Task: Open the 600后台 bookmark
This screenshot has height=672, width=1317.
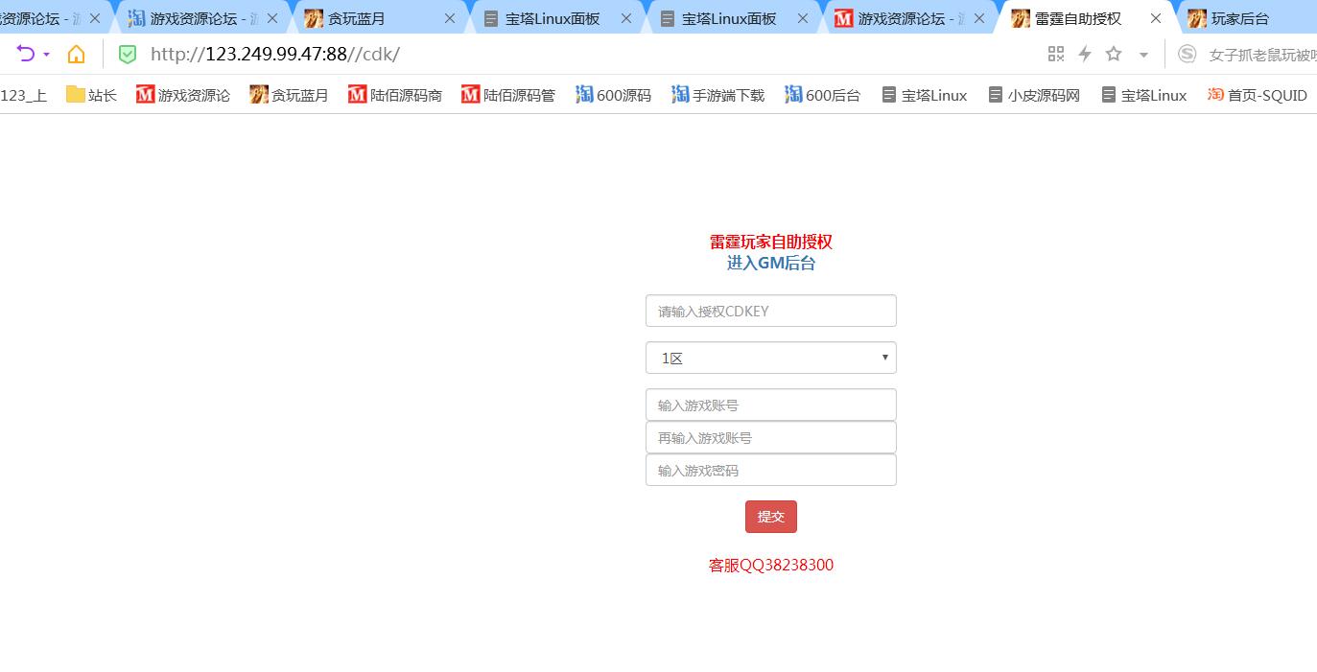Action: pyautogui.click(x=822, y=95)
